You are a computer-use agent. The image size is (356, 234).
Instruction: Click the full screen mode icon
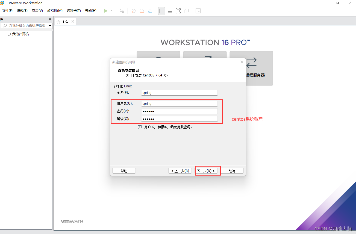178,11
